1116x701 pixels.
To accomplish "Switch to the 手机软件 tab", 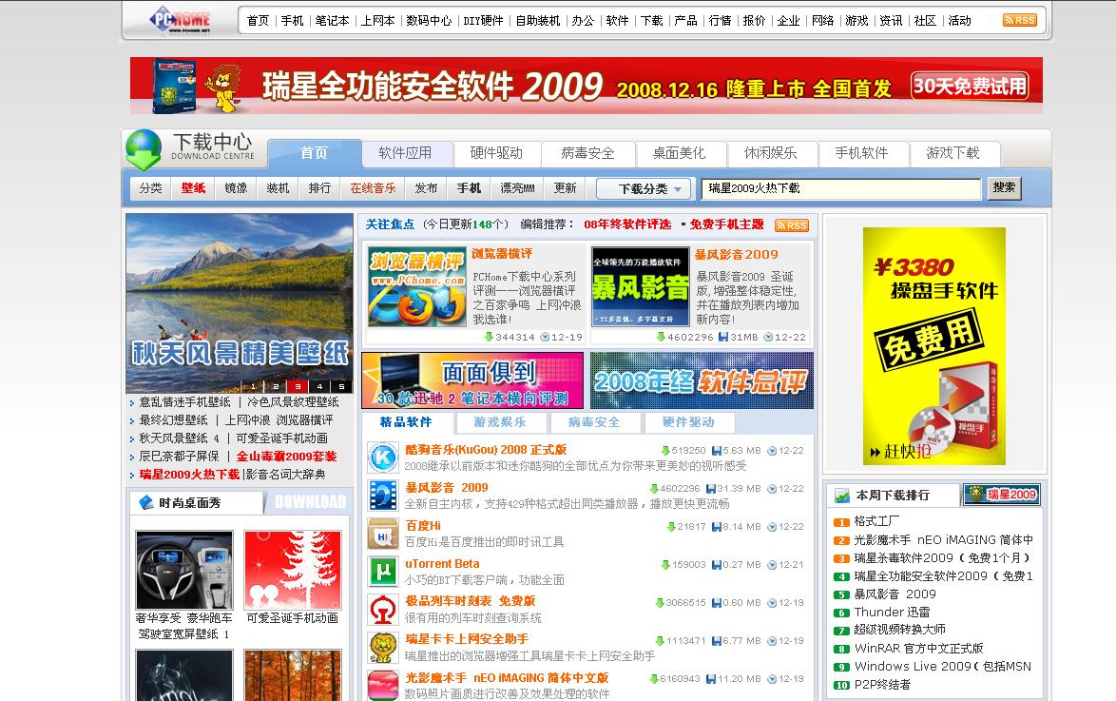I will pyautogui.click(x=862, y=153).
